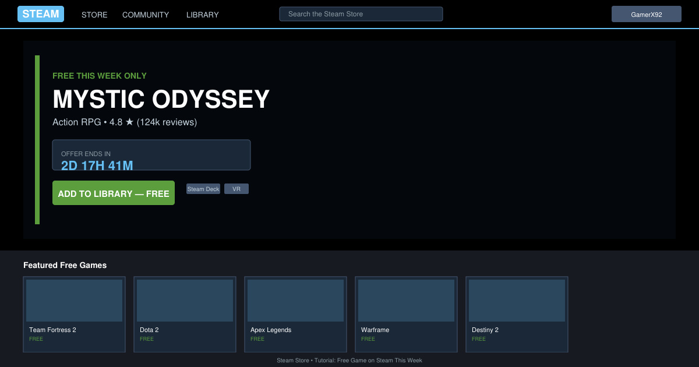Screen dimensions: 699x367
Task: Open the Destiny 2 thumbnail
Action: pos(517,301)
